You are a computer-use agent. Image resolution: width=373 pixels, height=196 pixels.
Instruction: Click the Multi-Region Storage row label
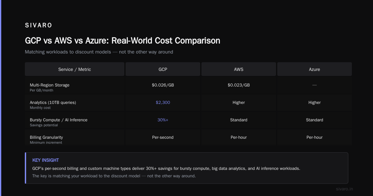coord(49,85)
